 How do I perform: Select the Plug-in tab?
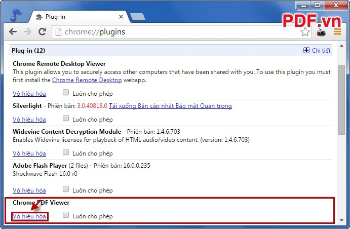(x=78, y=17)
